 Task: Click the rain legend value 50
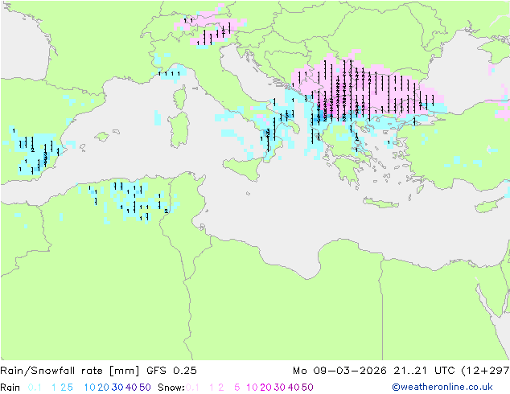click(x=145, y=388)
